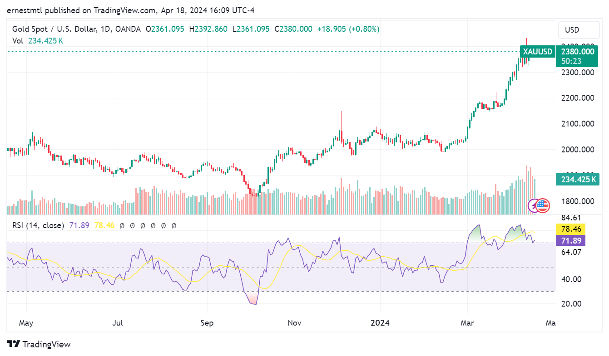Click the 20.00 RSI axis label
Viewport: 609px width, 356px height.
pyautogui.click(x=571, y=303)
